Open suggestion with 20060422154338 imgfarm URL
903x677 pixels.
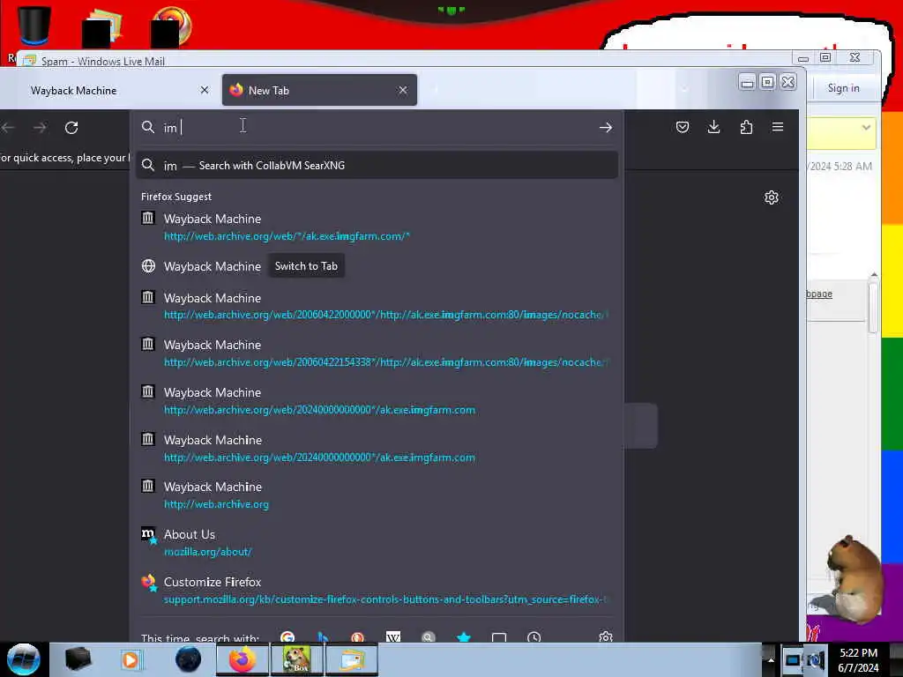(x=377, y=353)
